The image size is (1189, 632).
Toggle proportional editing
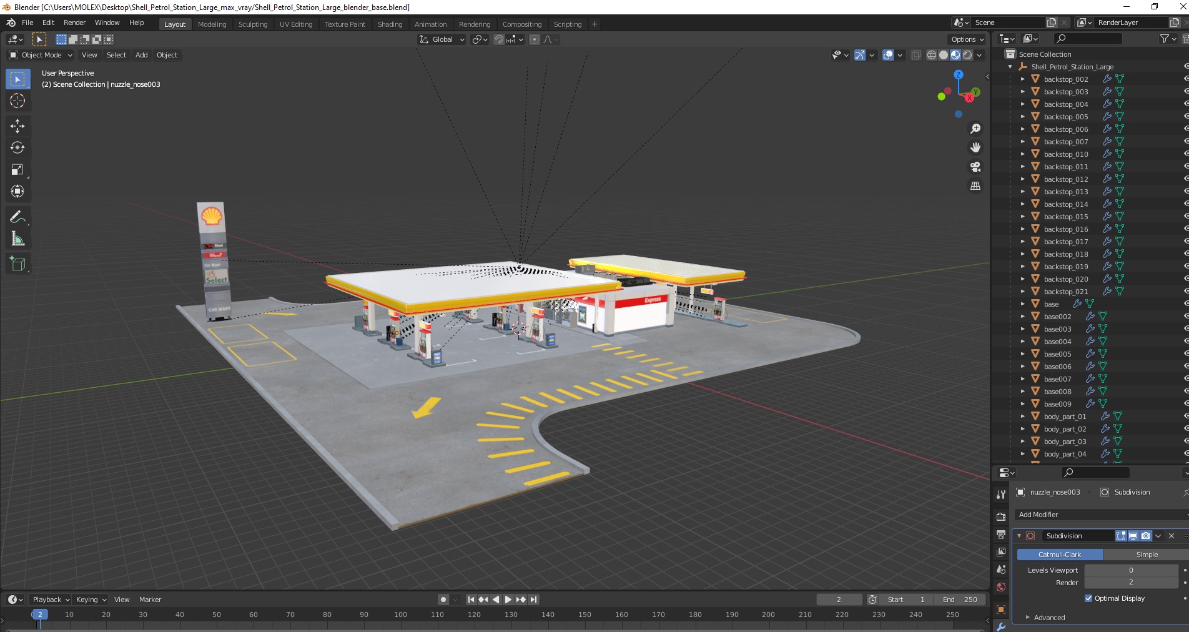pos(534,39)
